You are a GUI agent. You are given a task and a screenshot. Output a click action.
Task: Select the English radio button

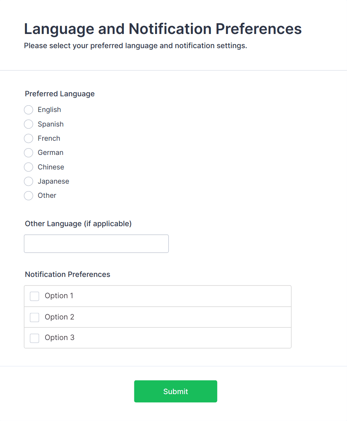click(x=29, y=110)
